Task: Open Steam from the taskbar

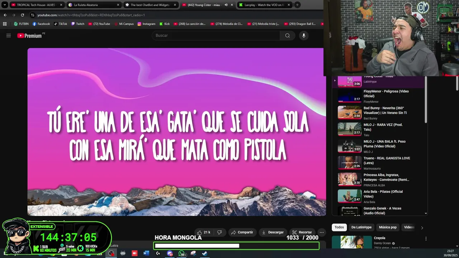Action: tap(204, 253)
